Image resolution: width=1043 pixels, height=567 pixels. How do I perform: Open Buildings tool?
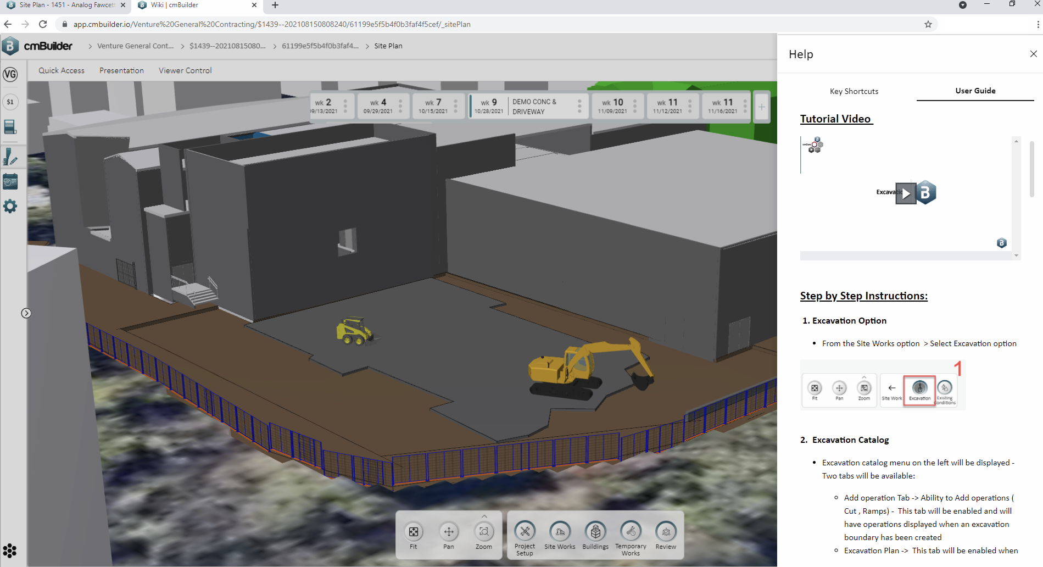point(595,535)
